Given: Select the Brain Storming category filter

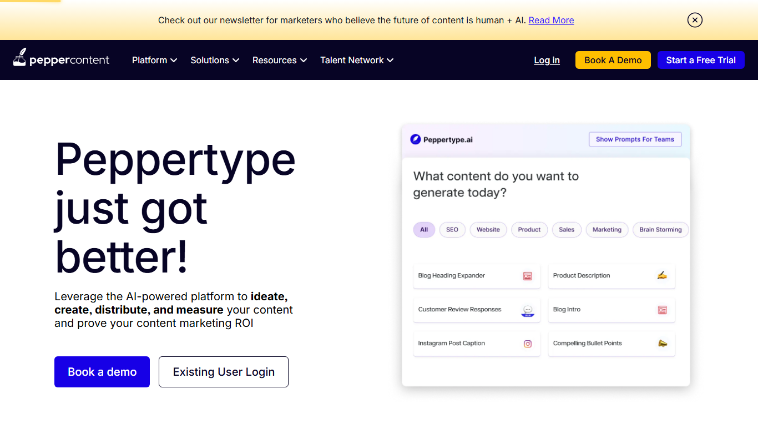Looking at the screenshot, I should tap(660, 230).
